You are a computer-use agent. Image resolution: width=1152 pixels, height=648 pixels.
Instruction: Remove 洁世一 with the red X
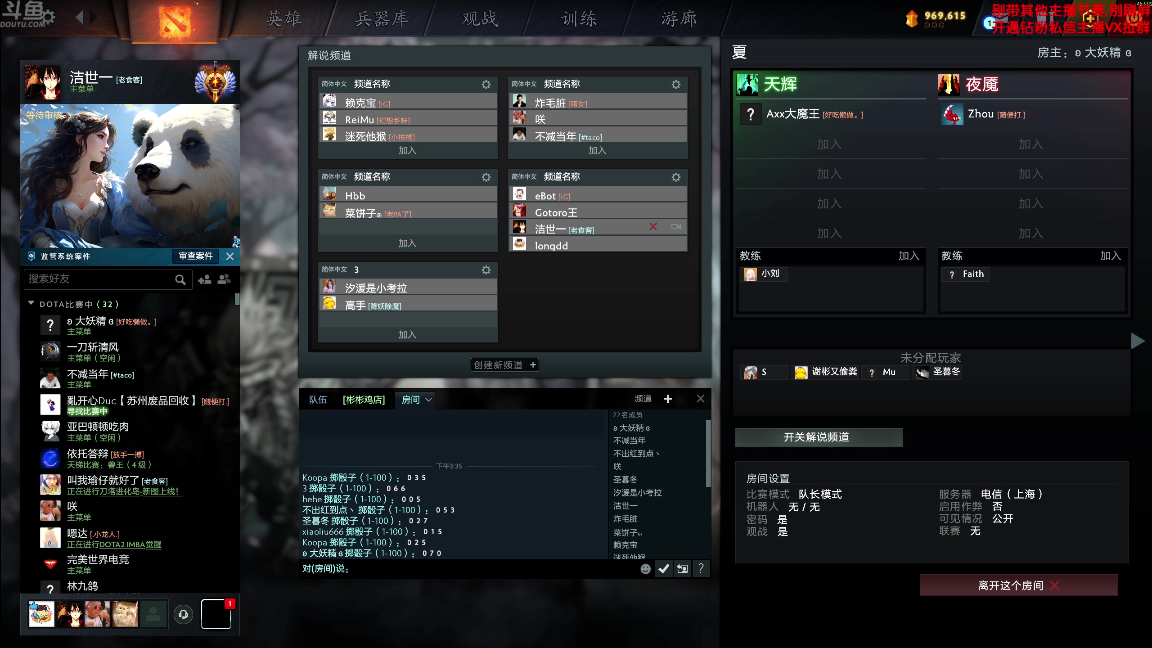[653, 226]
